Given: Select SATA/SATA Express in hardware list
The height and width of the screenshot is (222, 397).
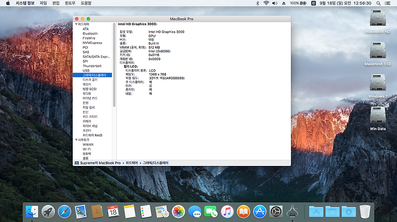Looking at the screenshot, I should [x=96, y=57].
